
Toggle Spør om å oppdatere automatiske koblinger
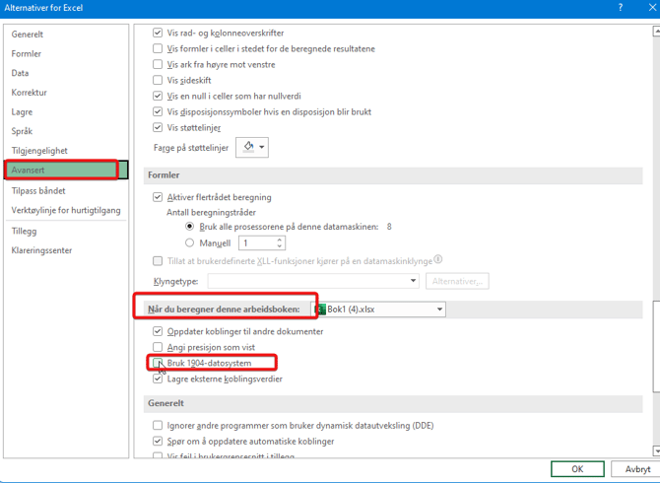point(158,442)
